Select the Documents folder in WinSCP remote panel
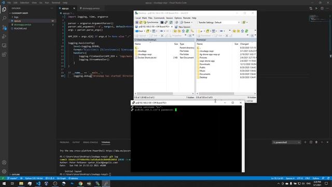This screenshot has height=187, width=332. (x=205, y=74)
